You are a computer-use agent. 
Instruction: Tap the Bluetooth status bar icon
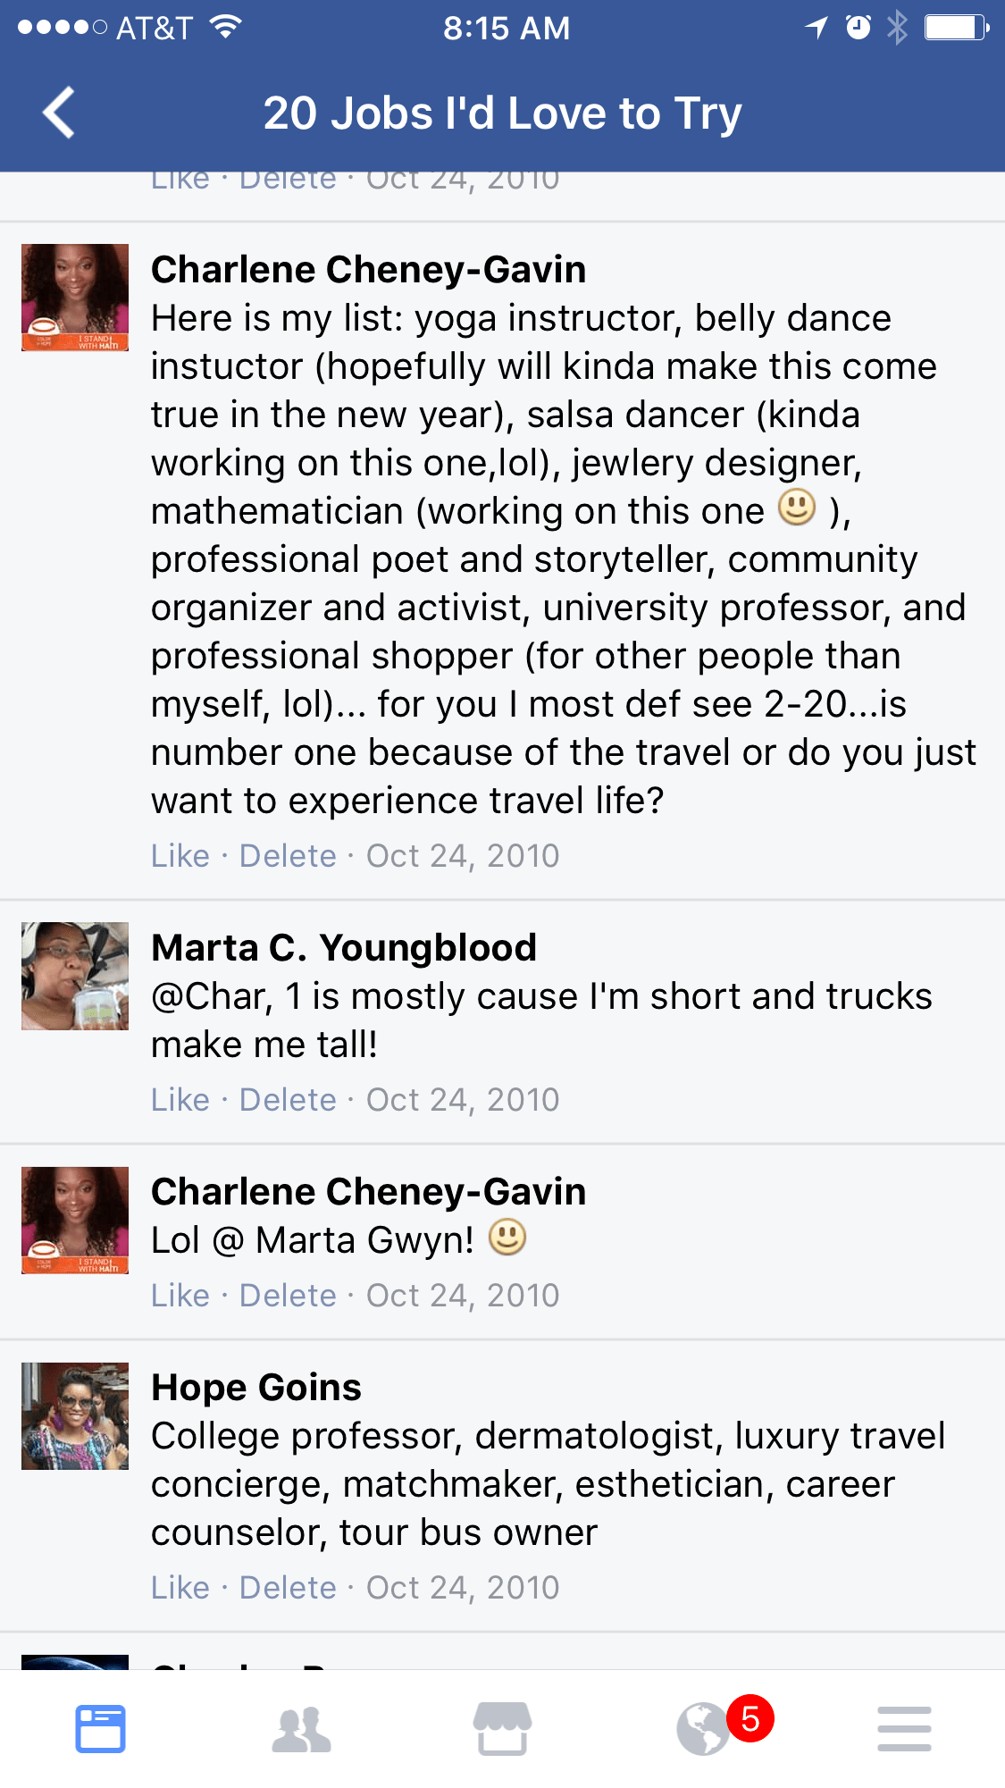point(897,28)
